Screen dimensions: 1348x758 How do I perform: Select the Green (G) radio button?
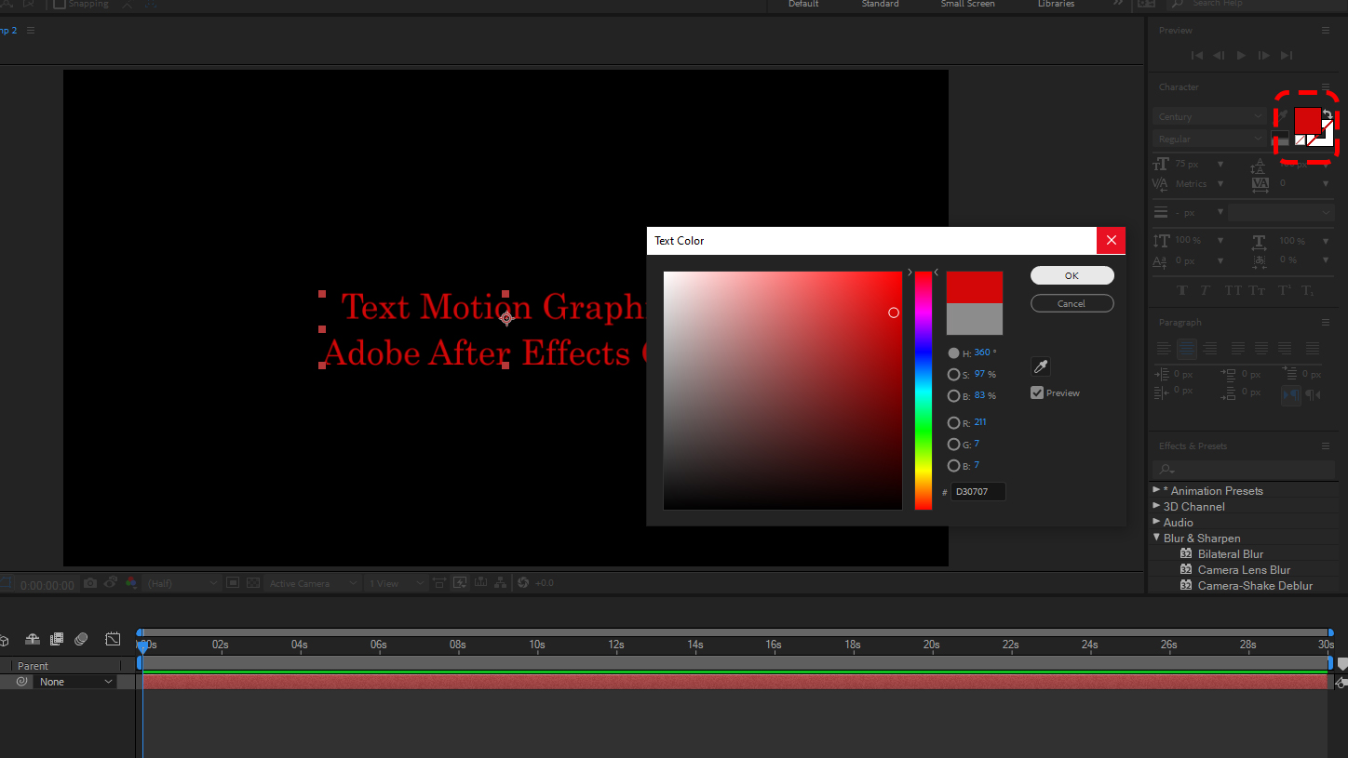[x=953, y=445]
